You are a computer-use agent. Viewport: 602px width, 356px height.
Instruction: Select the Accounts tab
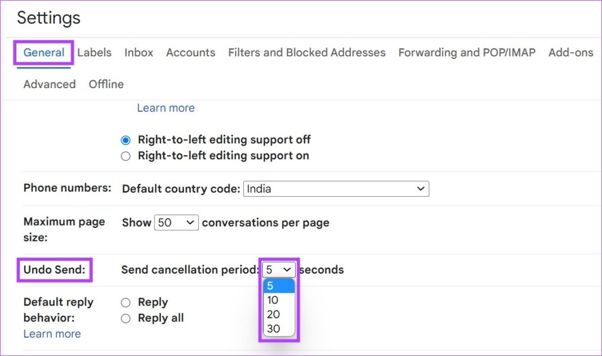click(190, 52)
